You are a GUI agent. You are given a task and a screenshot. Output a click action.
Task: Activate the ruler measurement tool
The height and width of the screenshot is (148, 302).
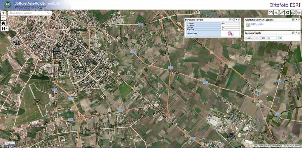pyautogui.click(x=282, y=13)
